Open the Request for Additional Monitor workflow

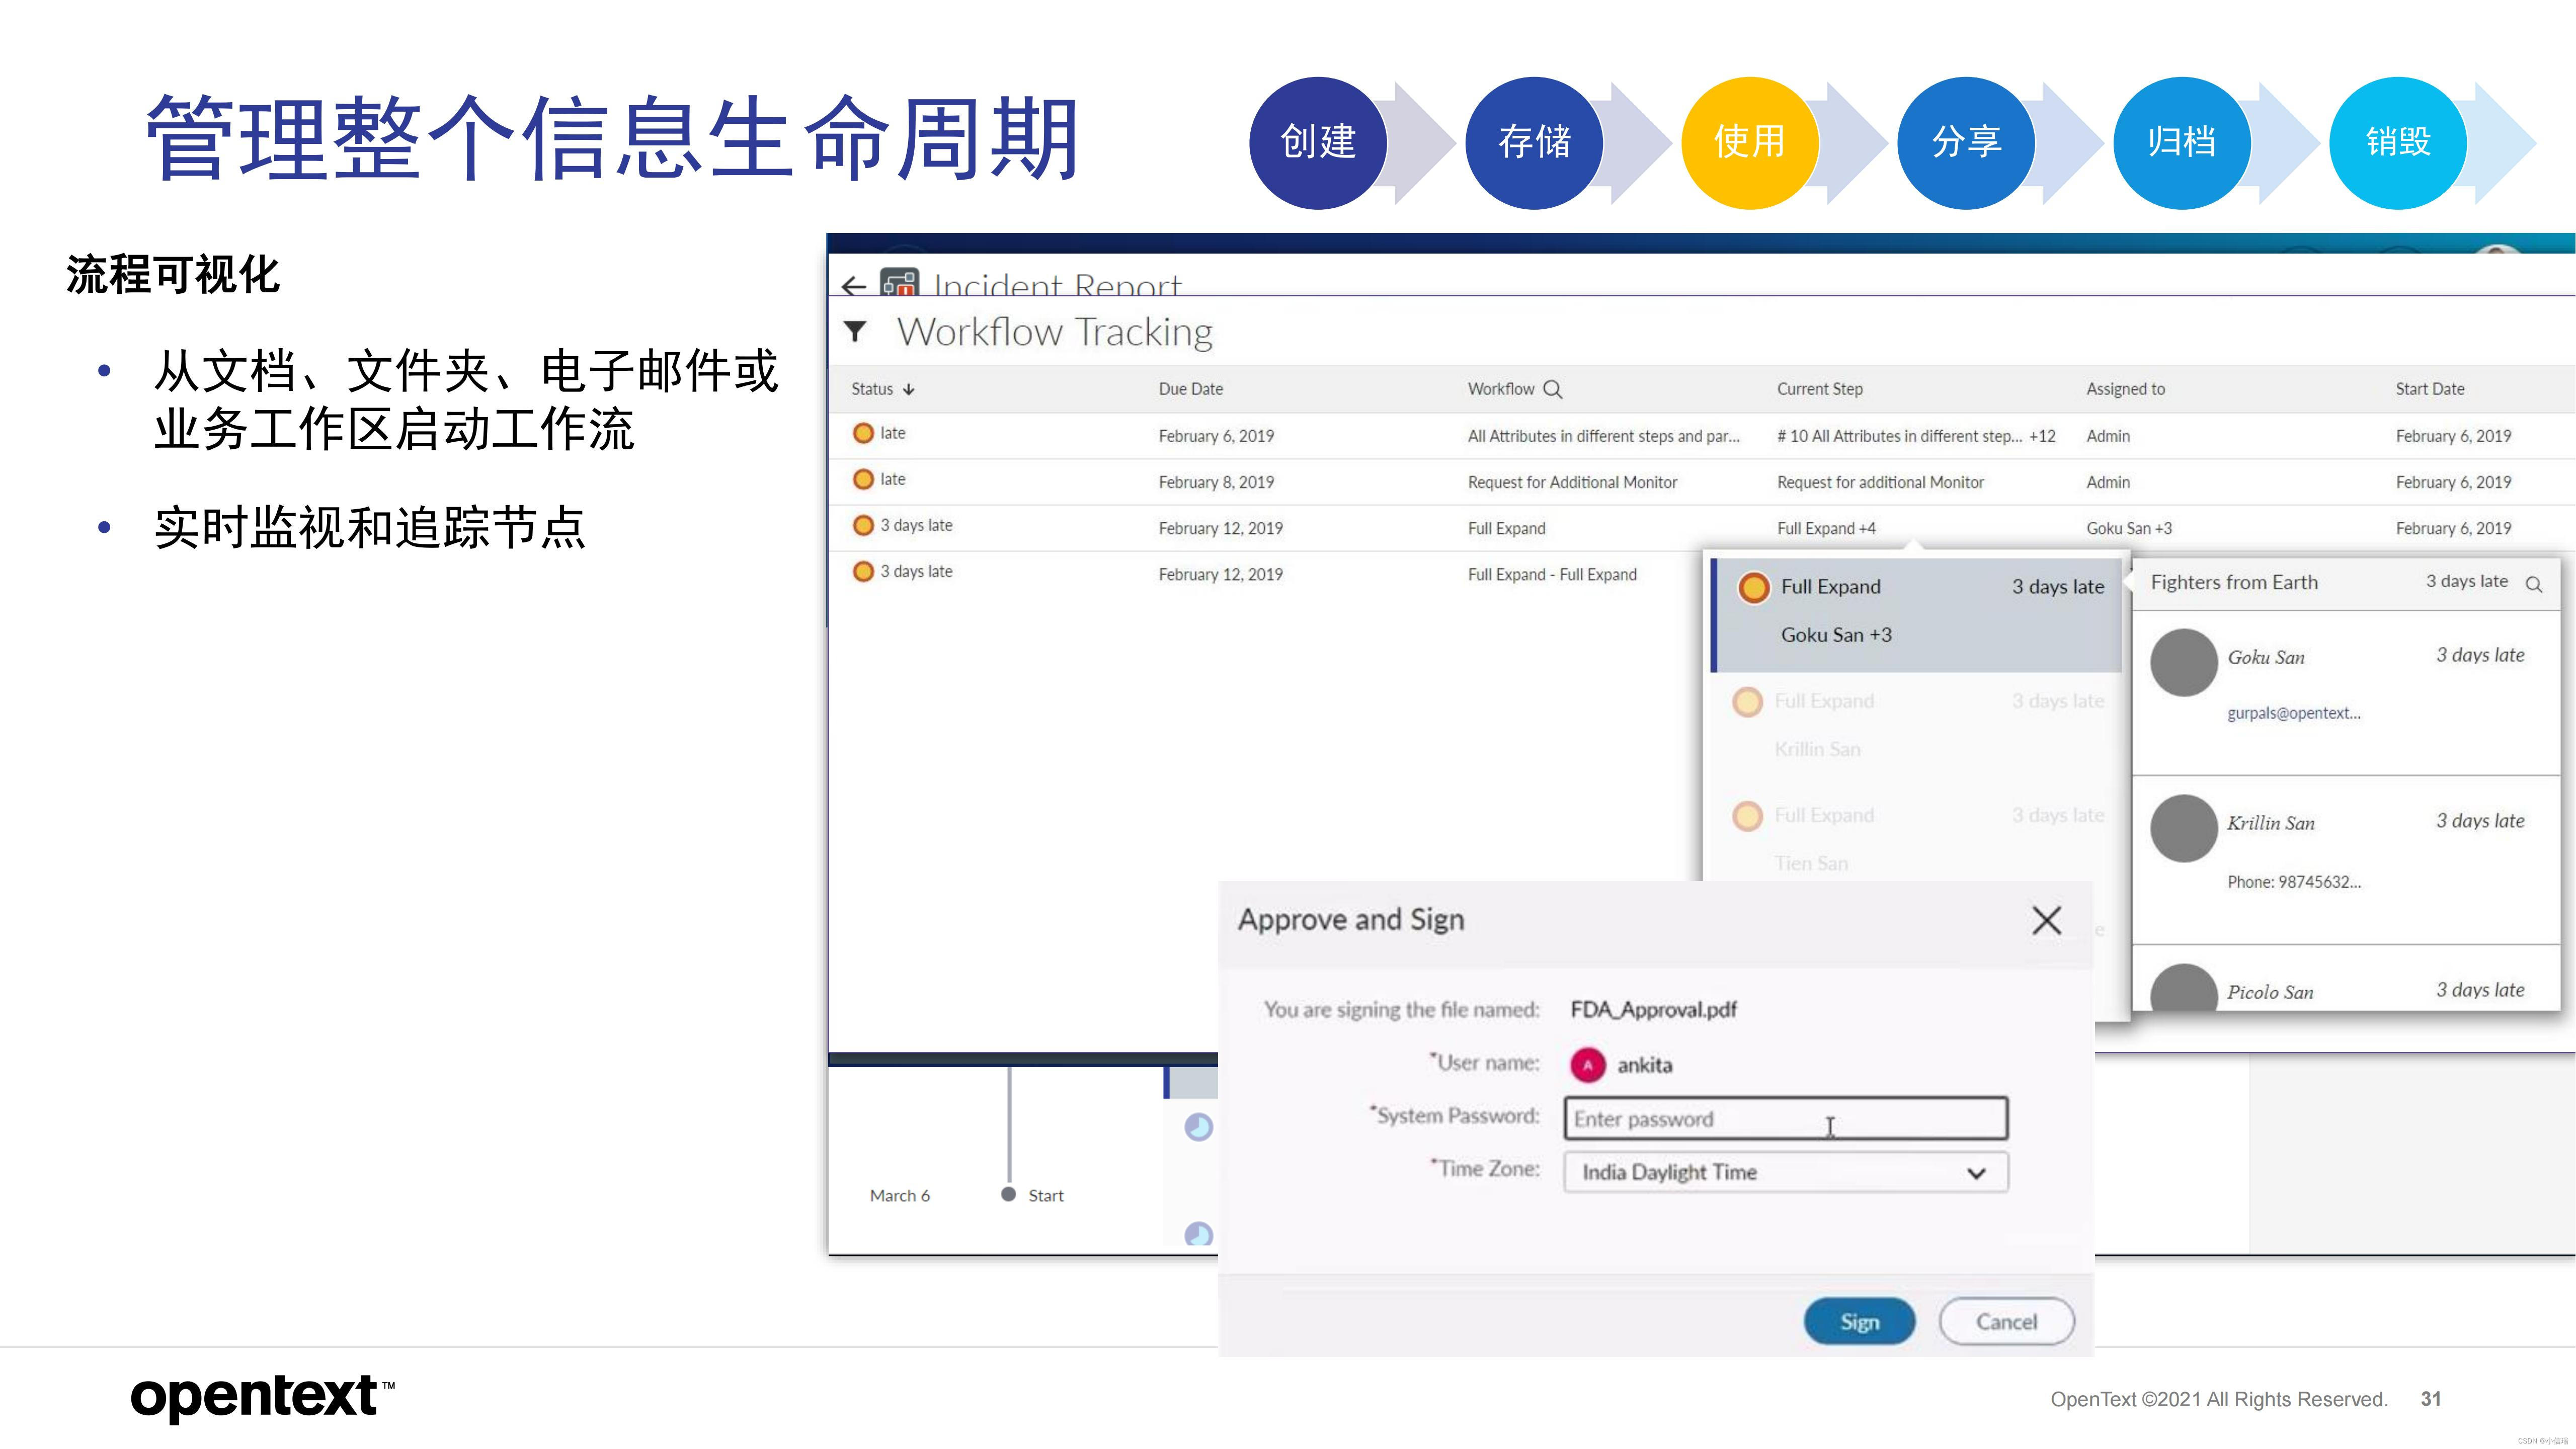coord(1572,482)
